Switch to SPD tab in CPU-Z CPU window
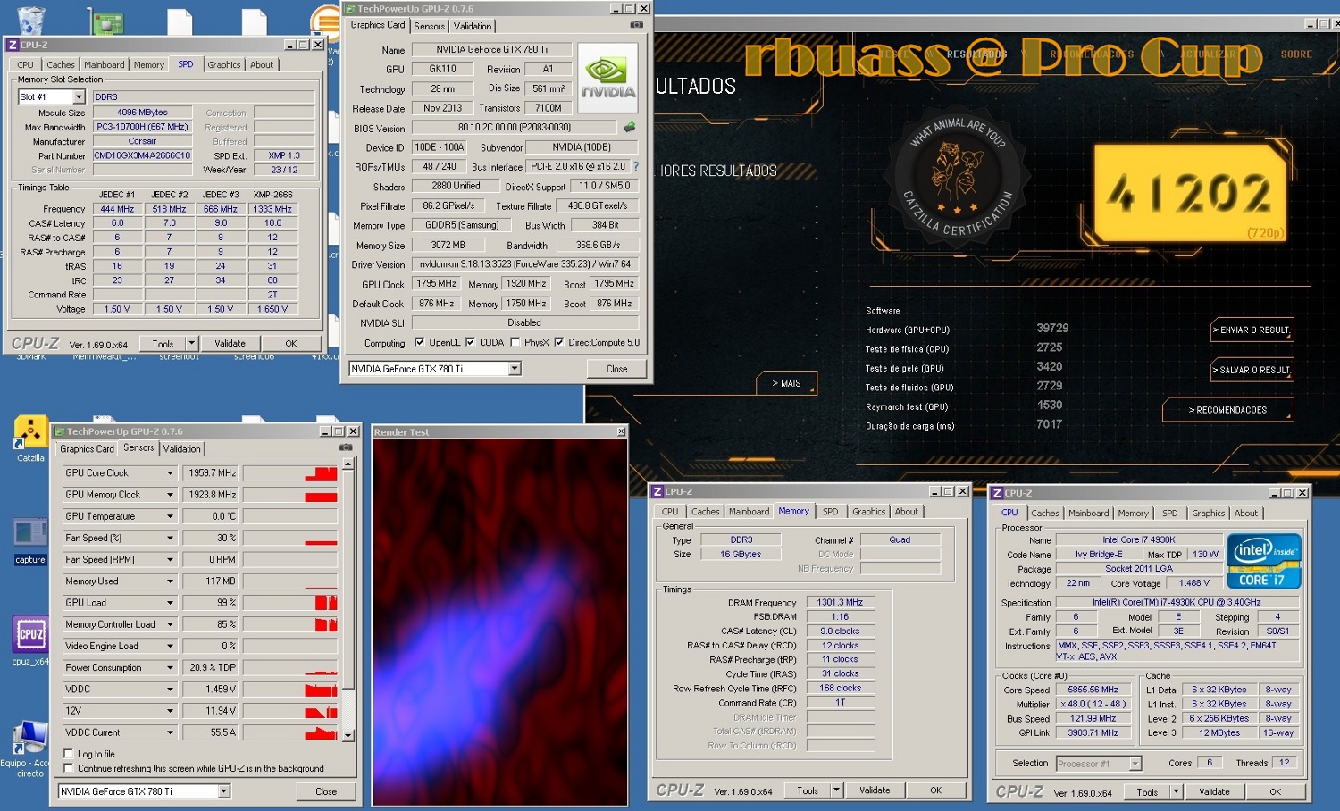1340x811 pixels. click(1170, 513)
